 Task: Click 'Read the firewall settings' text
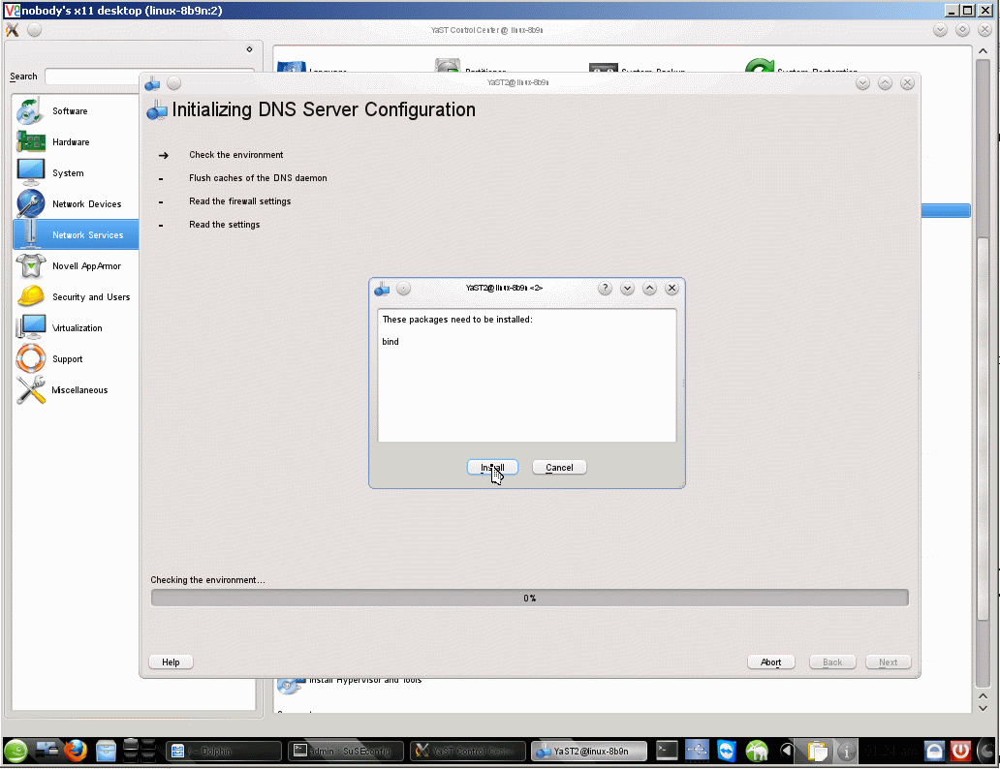239,201
